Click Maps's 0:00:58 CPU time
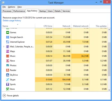 [x=49, y=51]
